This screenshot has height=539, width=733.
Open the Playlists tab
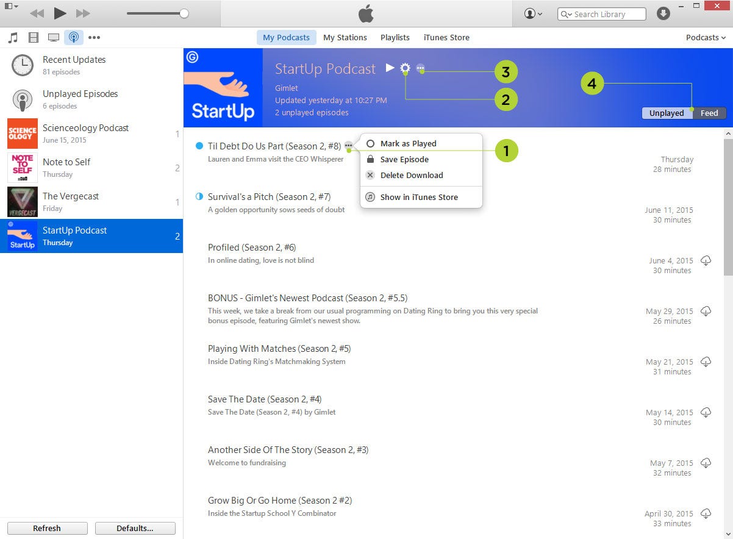(x=395, y=38)
